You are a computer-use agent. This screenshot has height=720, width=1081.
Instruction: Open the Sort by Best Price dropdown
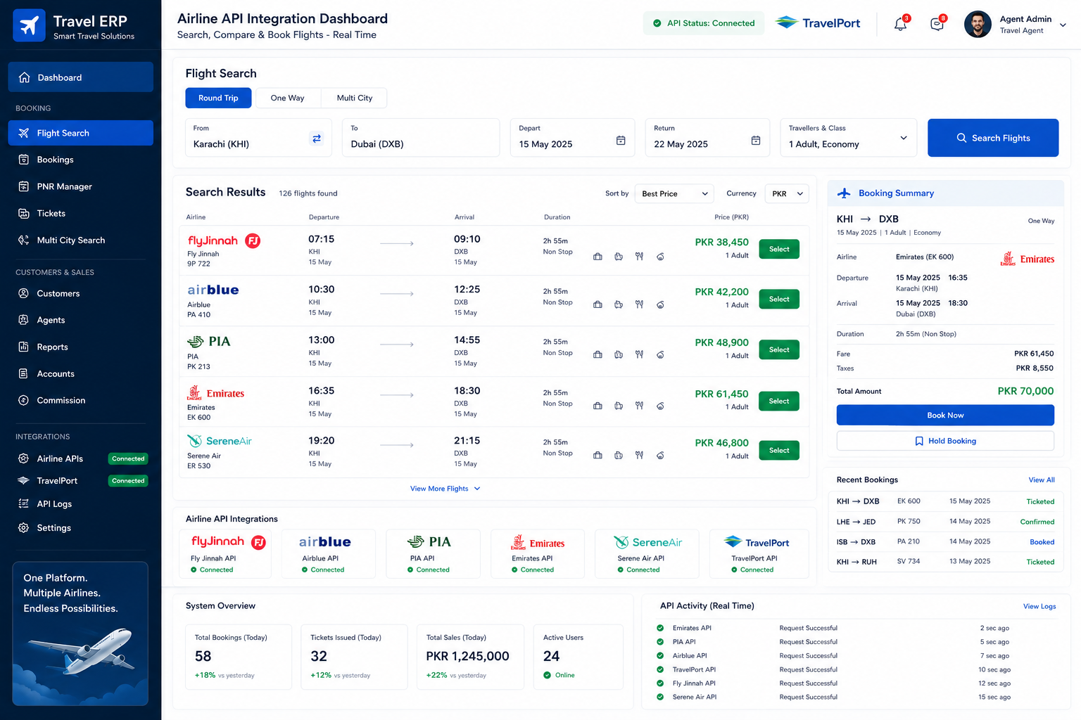point(674,194)
